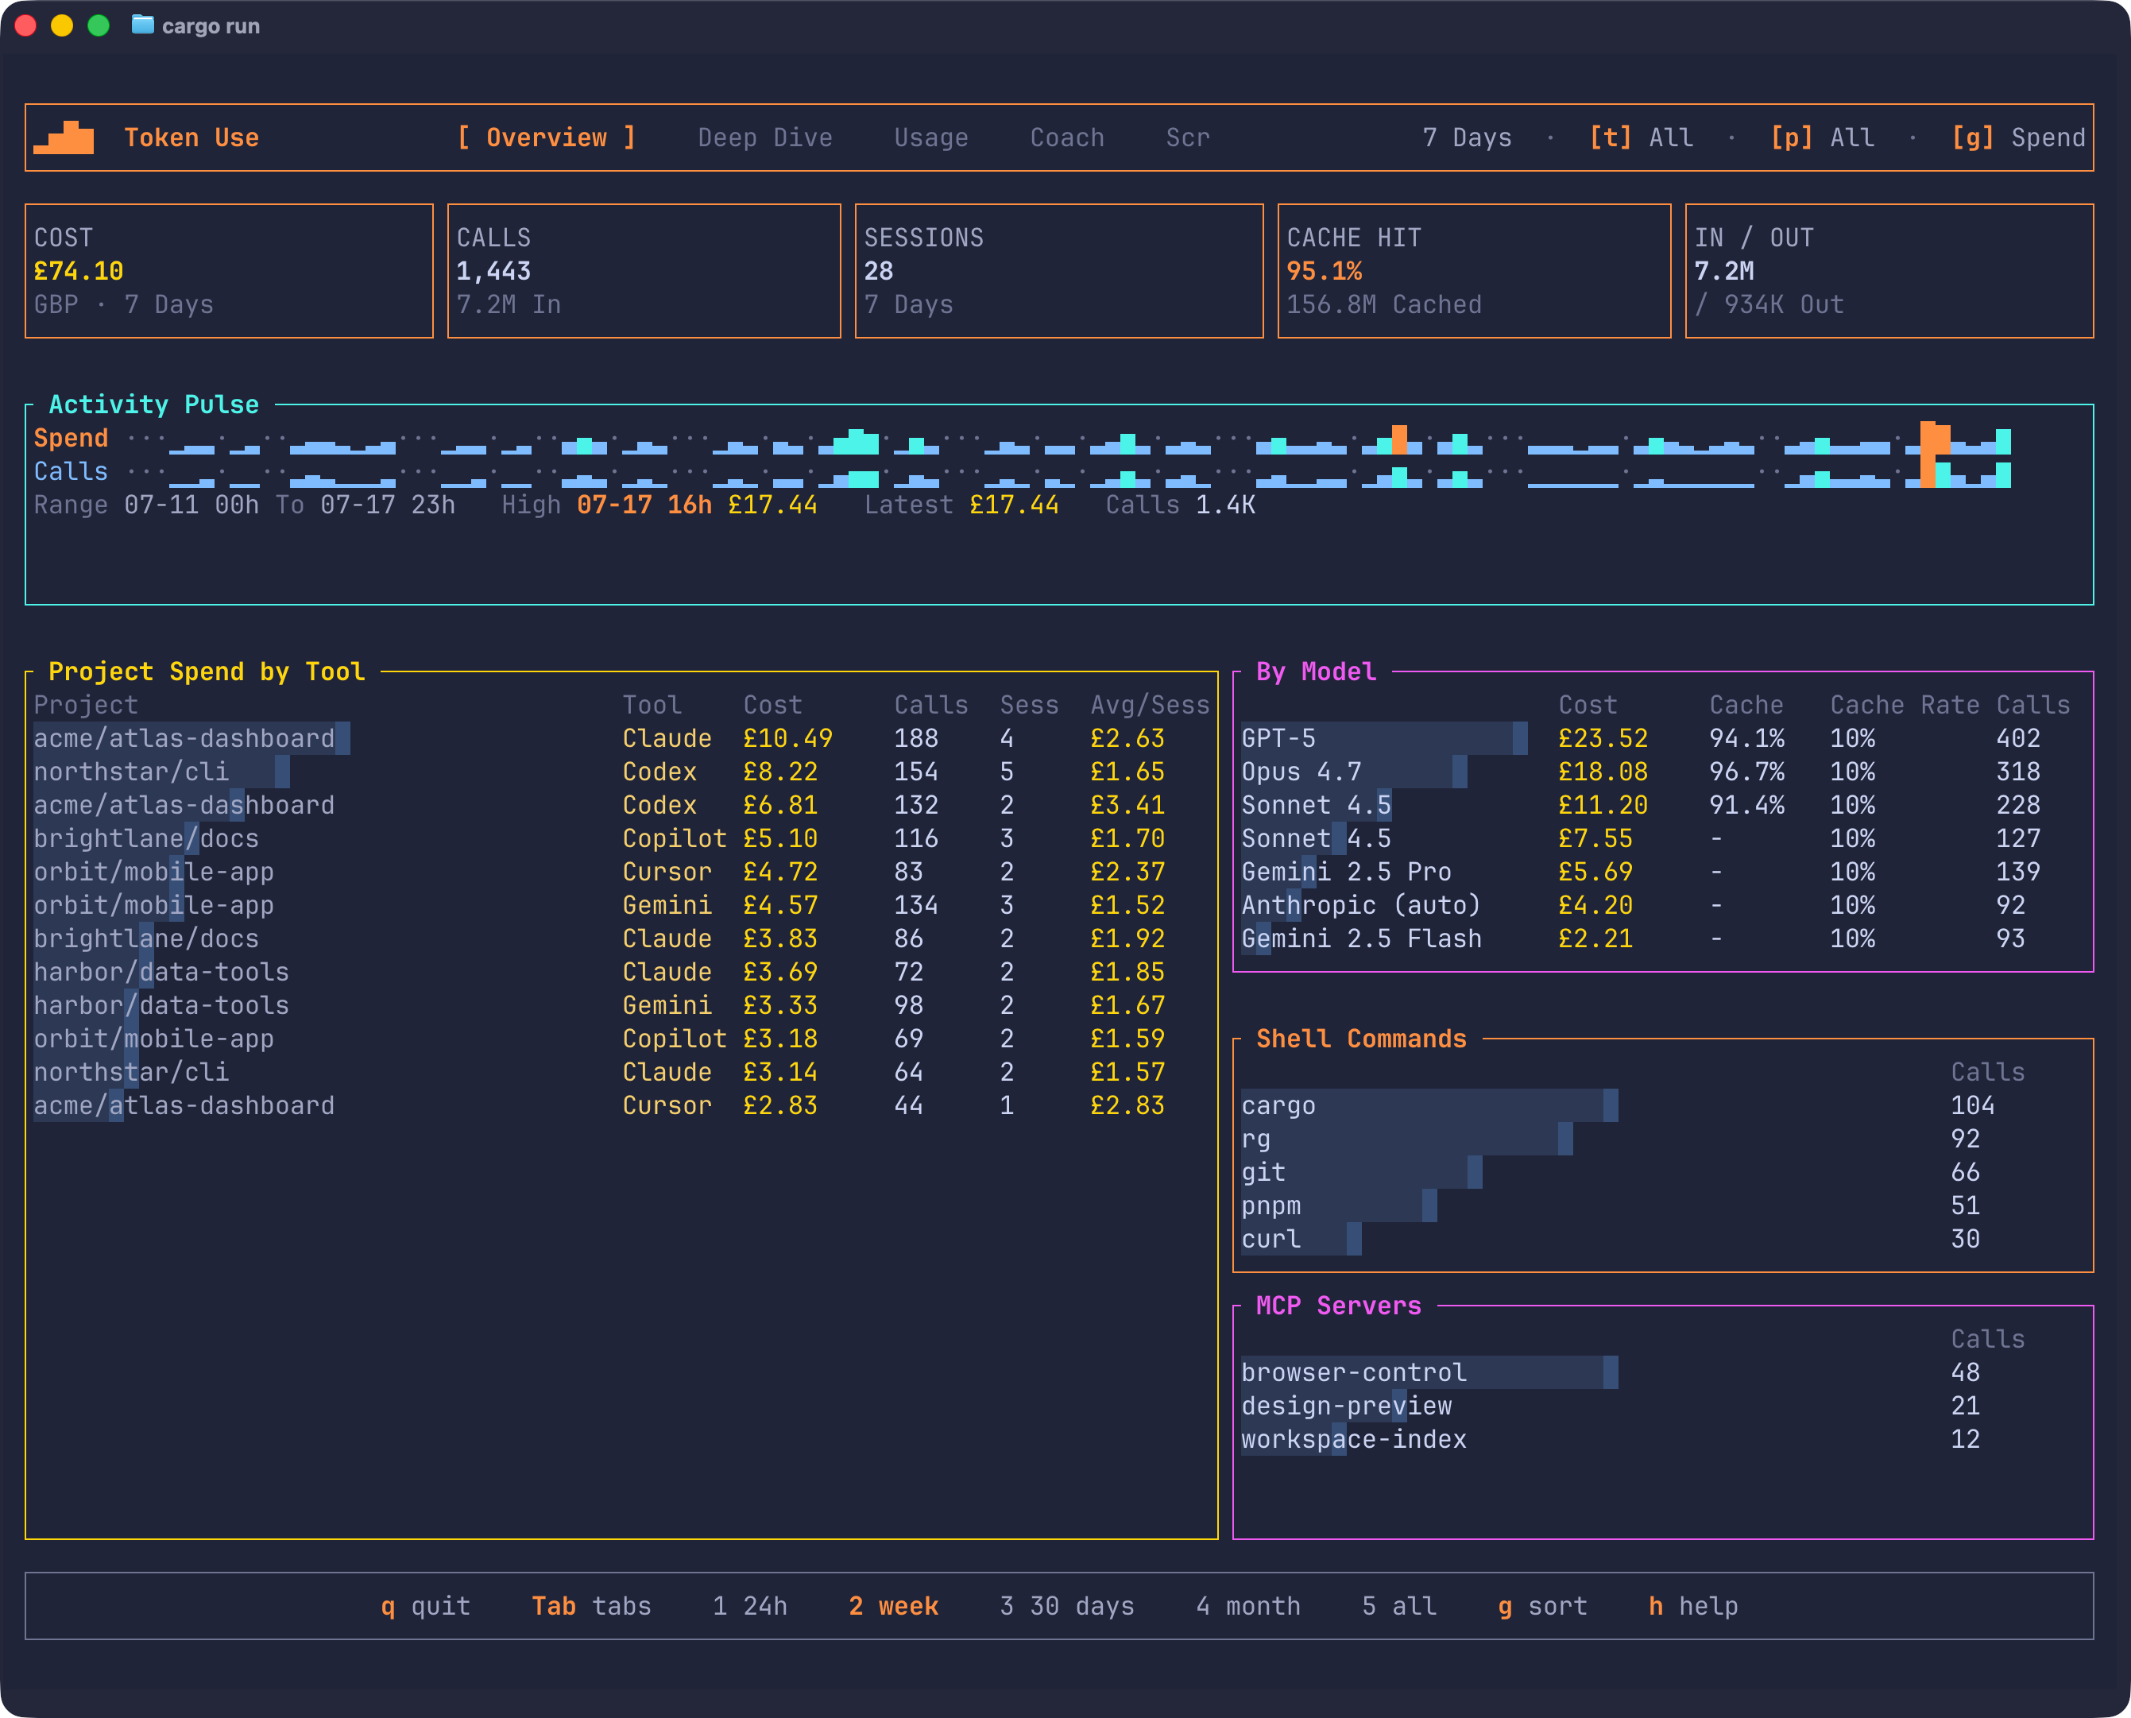Choose the 1 24h range

[750, 1606]
